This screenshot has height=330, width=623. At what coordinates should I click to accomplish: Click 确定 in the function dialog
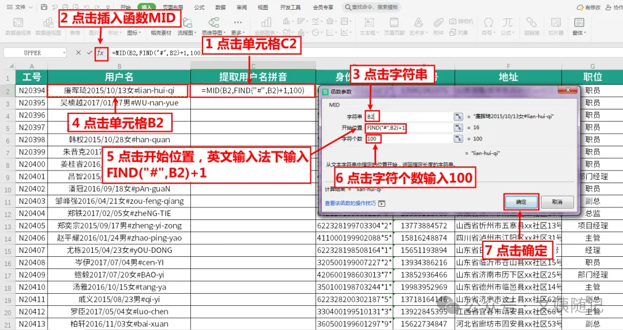coord(521,202)
